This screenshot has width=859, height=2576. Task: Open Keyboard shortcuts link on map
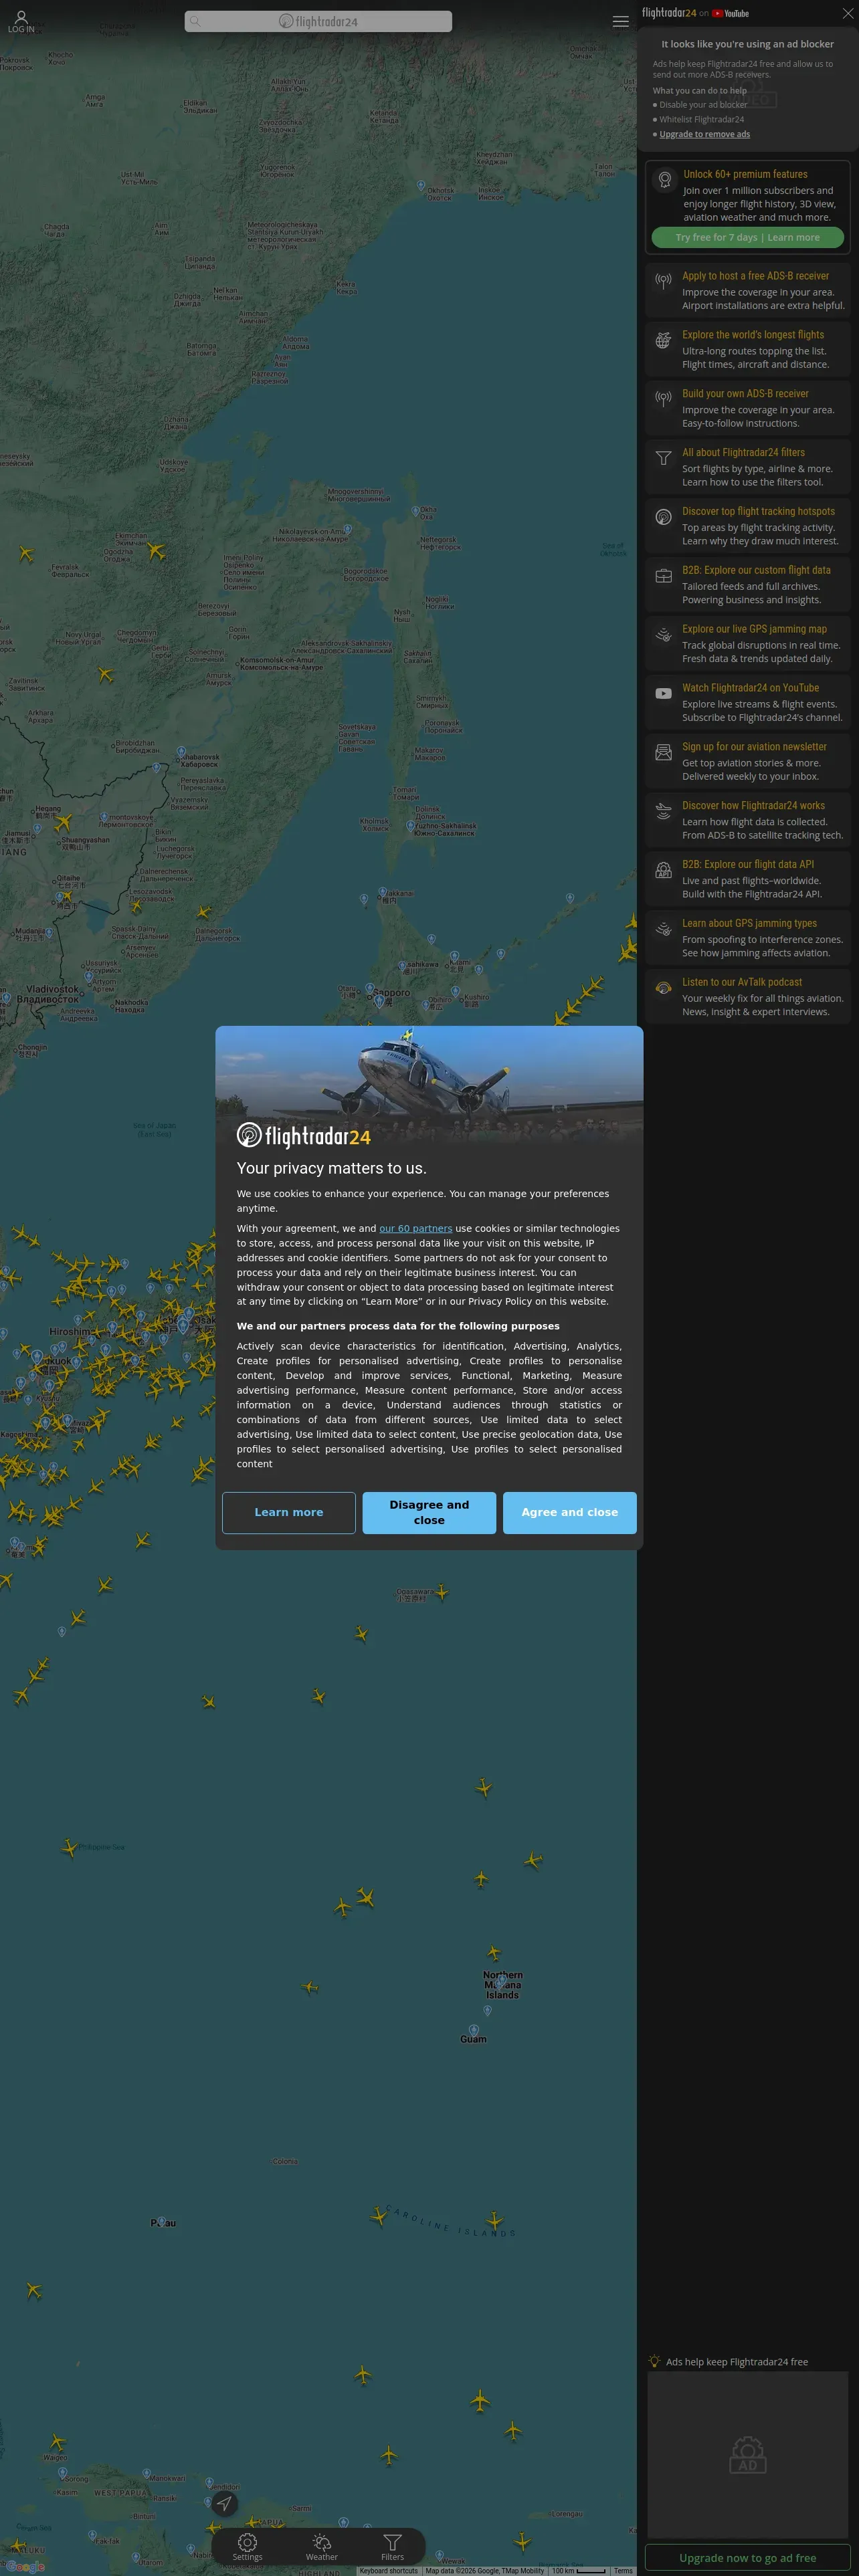pos(389,2571)
